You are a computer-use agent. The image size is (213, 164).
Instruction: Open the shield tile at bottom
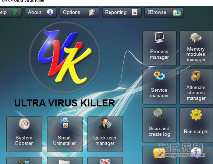105,161
